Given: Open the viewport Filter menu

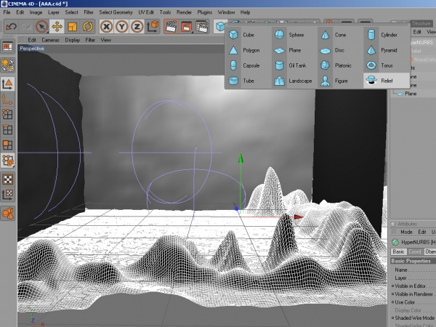Looking at the screenshot, I should (x=90, y=40).
